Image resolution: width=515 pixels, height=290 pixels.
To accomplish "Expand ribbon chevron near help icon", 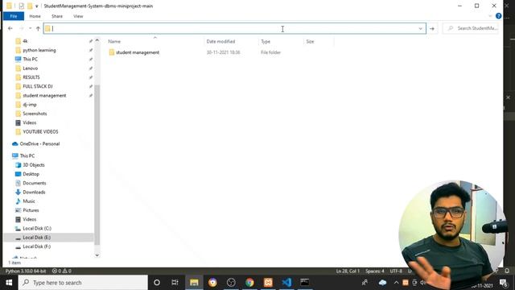I will coord(490,16).
